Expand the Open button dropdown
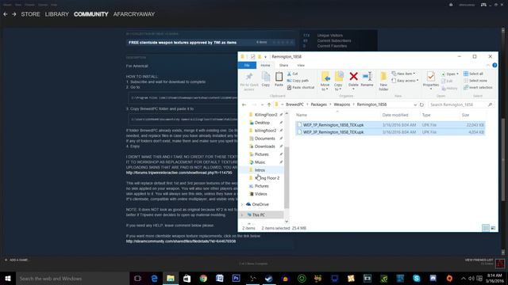 457,74
